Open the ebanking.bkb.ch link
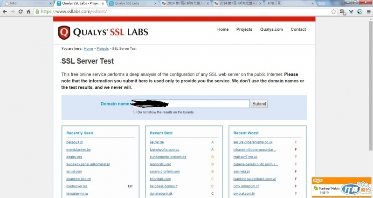This screenshot has width=373, height=198. click(x=78, y=179)
